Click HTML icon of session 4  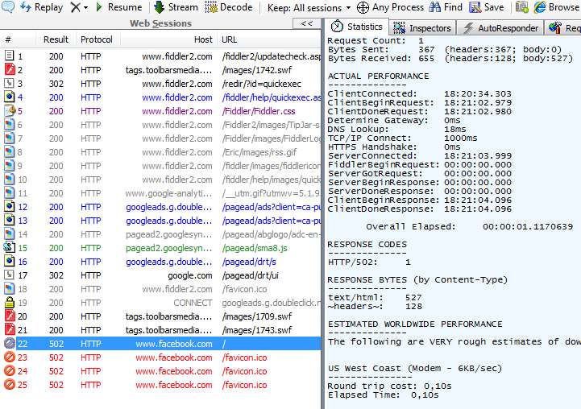(9, 97)
